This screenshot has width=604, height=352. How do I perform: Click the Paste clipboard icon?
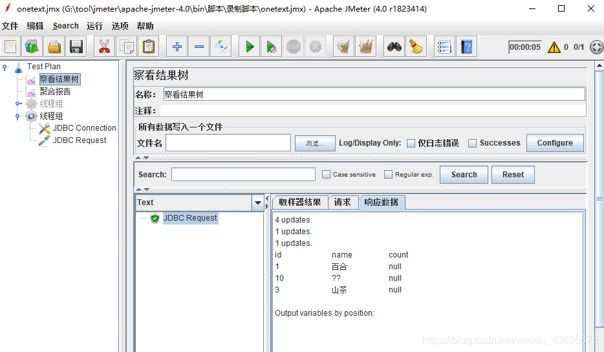tap(149, 47)
